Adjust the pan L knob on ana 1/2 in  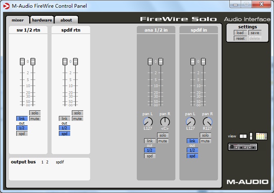pos(148,122)
